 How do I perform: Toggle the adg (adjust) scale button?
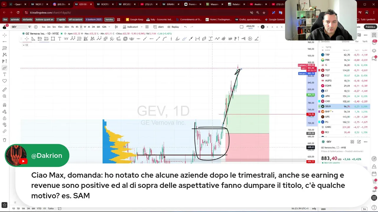pyautogui.click(x=314, y=208)
